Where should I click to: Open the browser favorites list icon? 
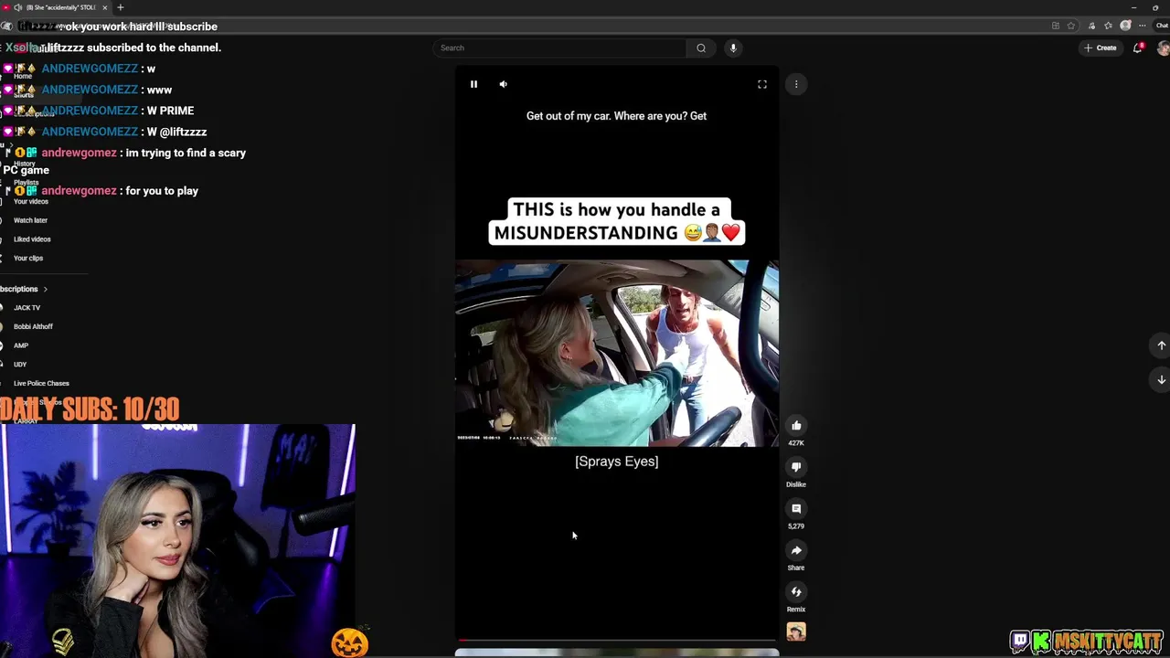[1109, 26]
